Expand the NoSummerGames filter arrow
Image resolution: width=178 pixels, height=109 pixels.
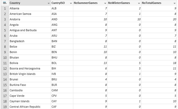105,3
